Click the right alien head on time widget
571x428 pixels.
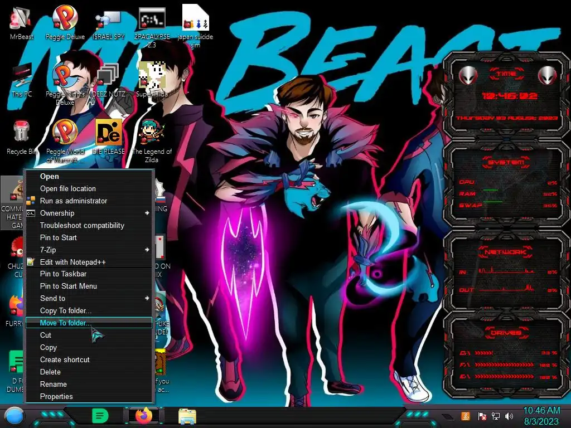[548, 75]
